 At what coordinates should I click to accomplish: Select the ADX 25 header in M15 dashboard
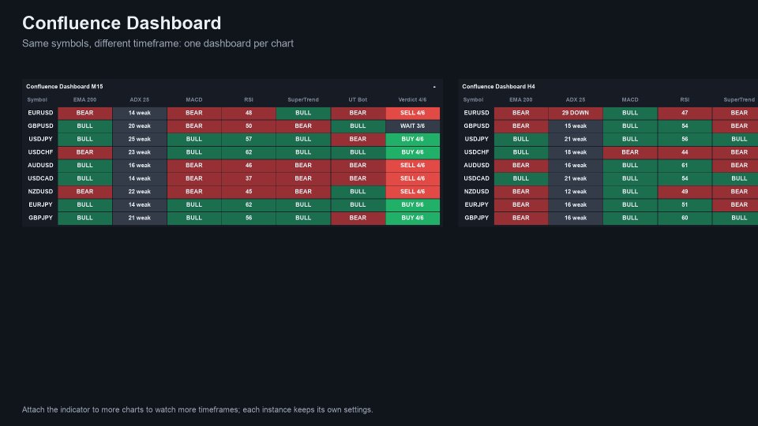coord(139,99)
